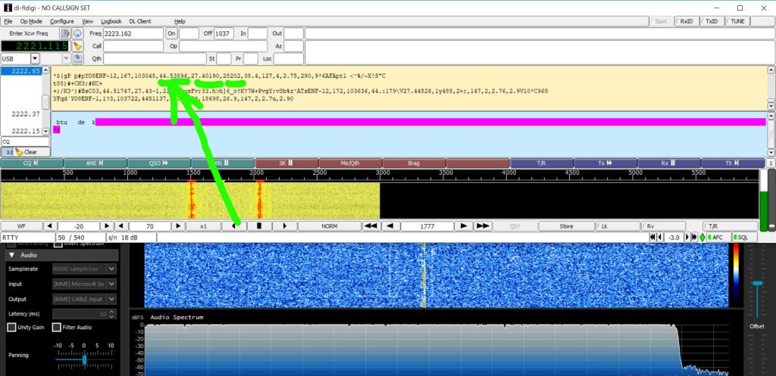
Task: Click the Panning slider
Action: coord(83,358)
